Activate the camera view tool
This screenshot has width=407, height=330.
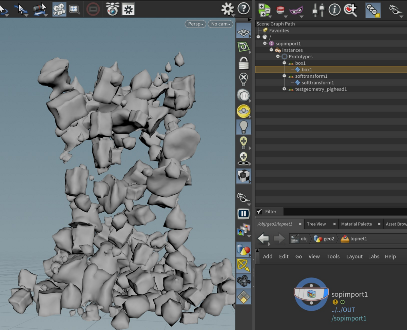pyautogui.click(x=59, y=9)
